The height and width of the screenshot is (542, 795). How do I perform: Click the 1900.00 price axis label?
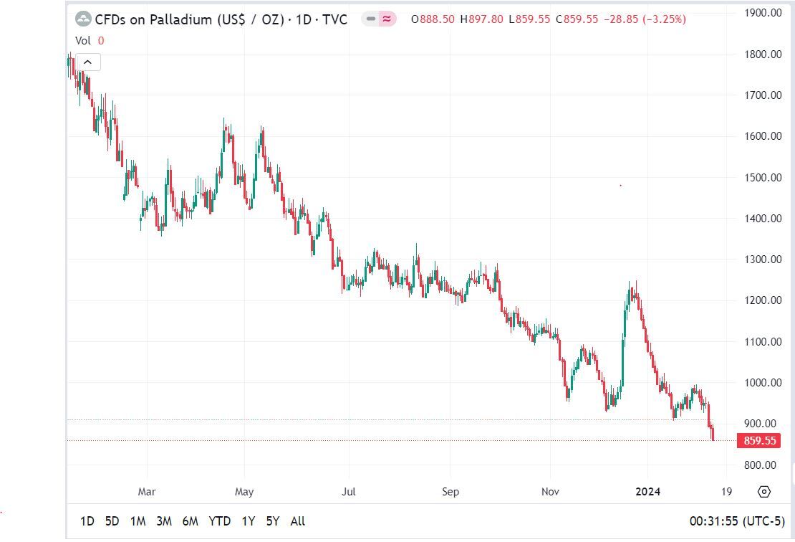763,13
